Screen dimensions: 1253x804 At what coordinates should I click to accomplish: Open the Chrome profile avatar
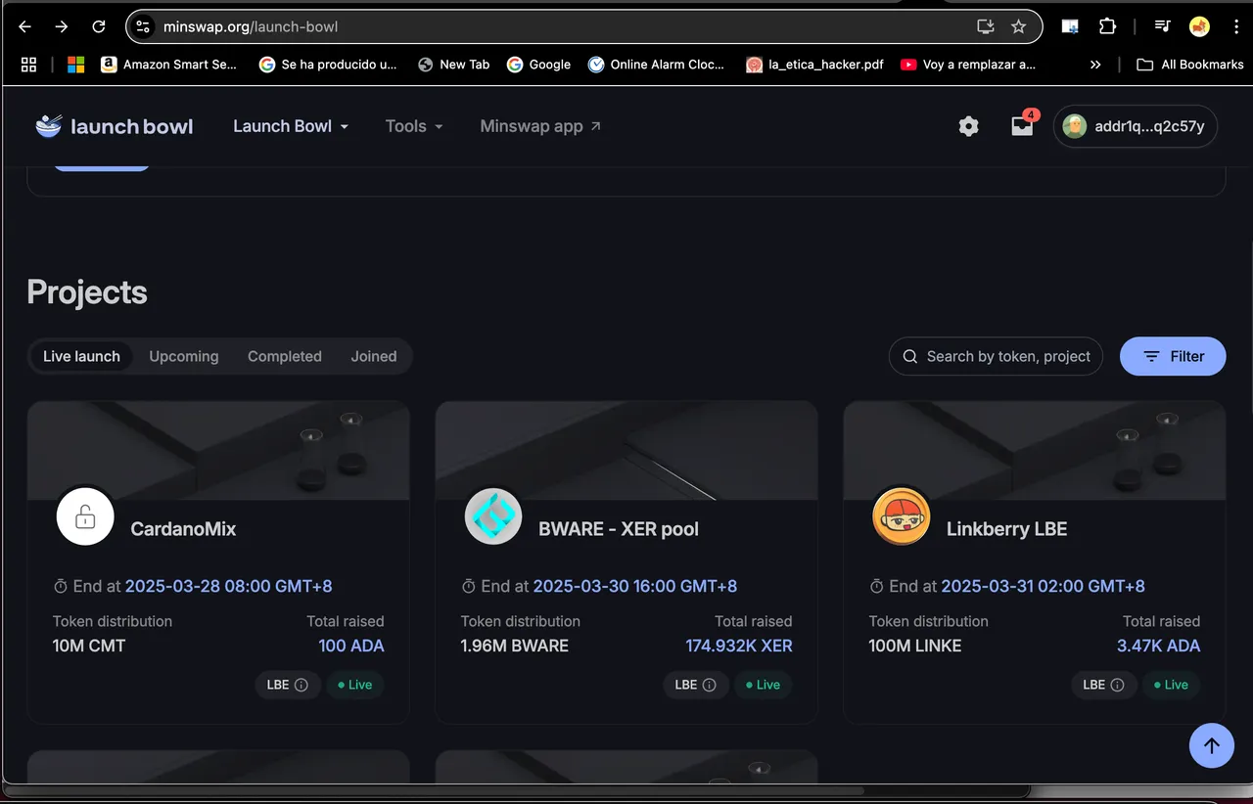(x=1199, y=26)
